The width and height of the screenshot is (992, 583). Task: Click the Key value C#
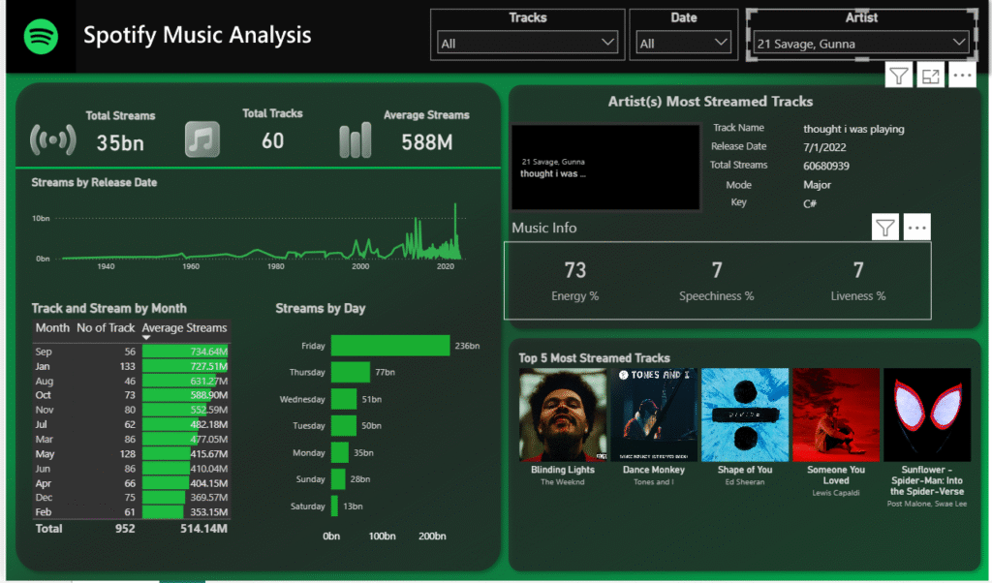click(810, 203)
